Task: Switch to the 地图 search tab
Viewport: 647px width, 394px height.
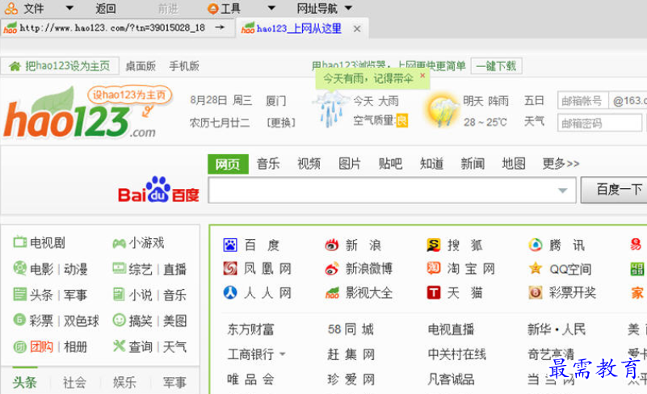Action: pos(513,164)
